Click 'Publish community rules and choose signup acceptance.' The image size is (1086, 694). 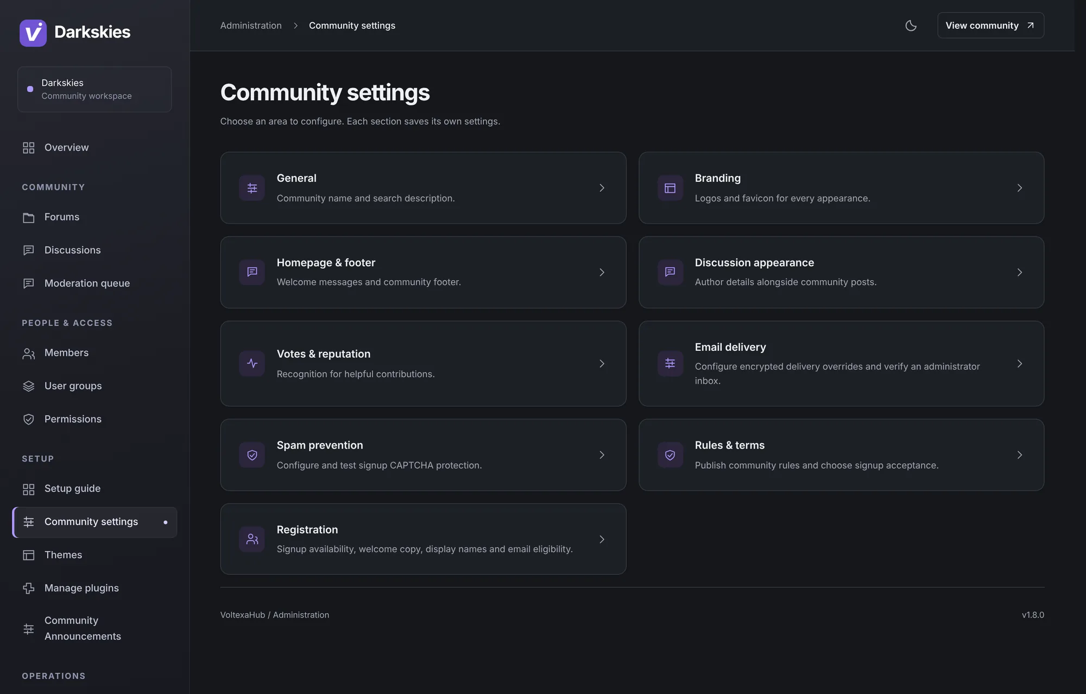(817, 465)
